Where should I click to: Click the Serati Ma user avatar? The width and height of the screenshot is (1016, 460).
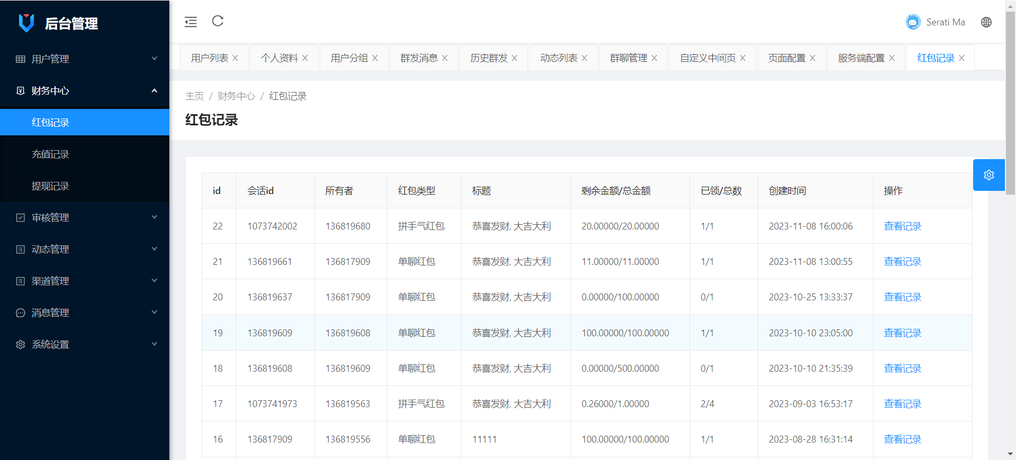913,22
